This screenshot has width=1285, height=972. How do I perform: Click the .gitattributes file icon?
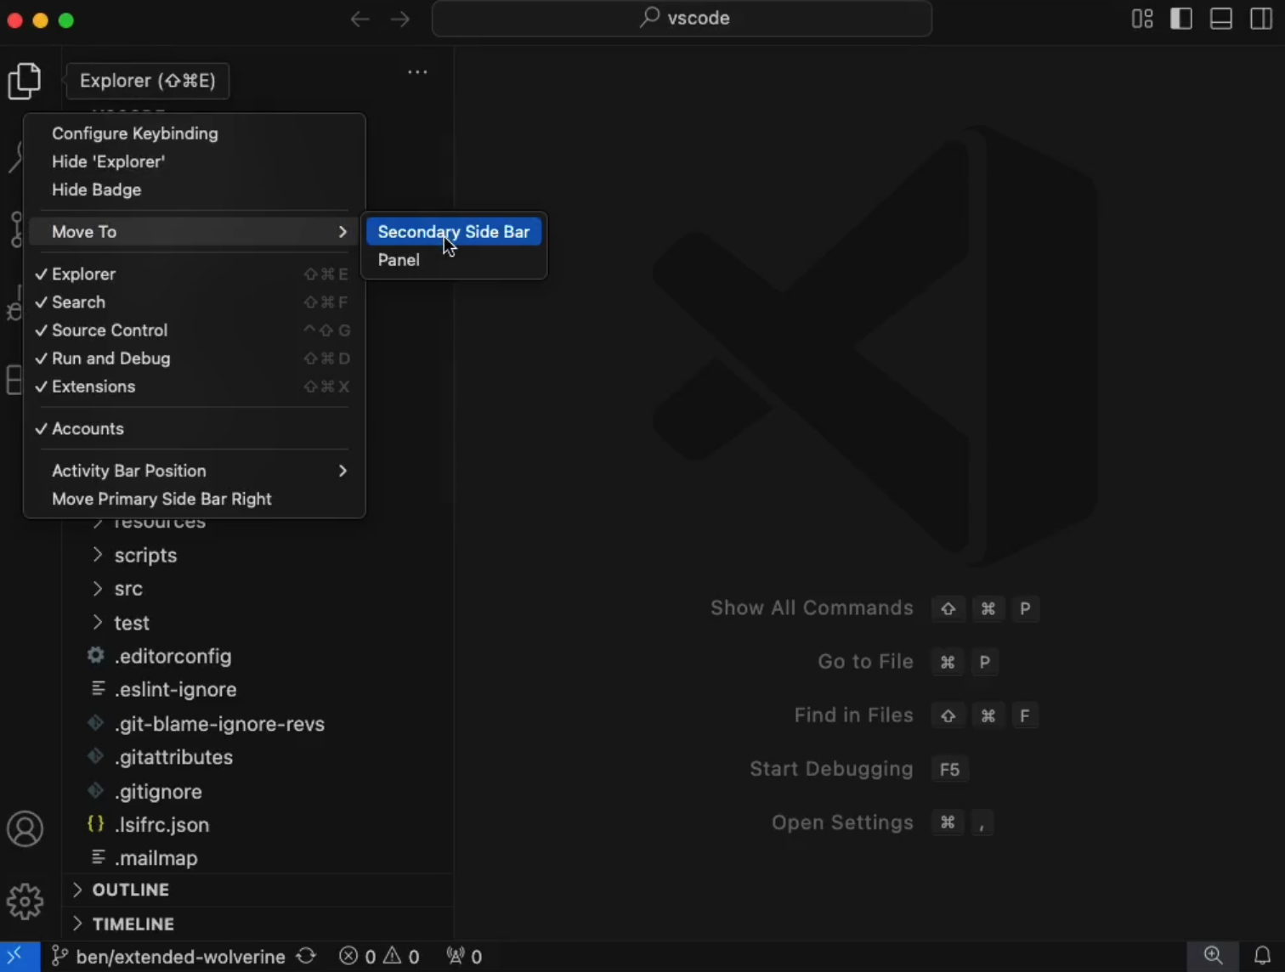96,756
